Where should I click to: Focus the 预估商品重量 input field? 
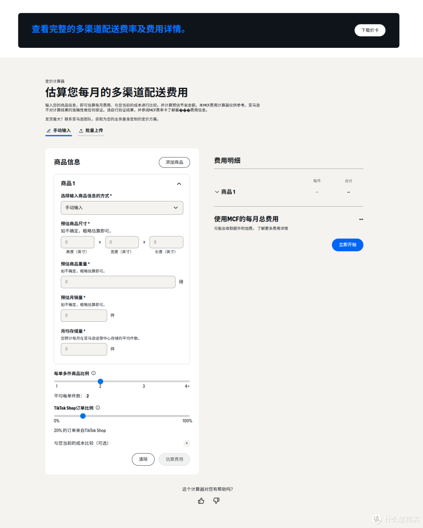[x=118, y=282]
